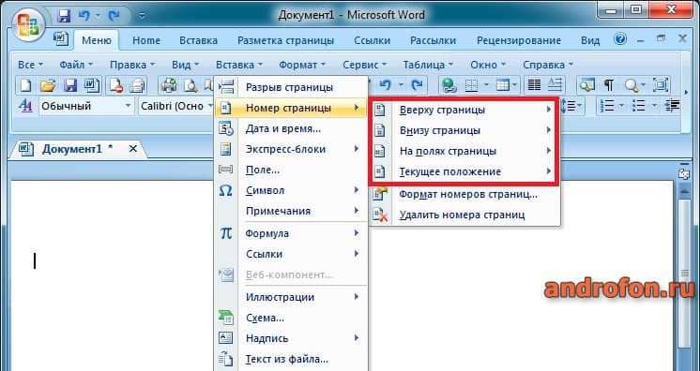
Task: Choose Схема... menu entry
Action: click(291, 318)
